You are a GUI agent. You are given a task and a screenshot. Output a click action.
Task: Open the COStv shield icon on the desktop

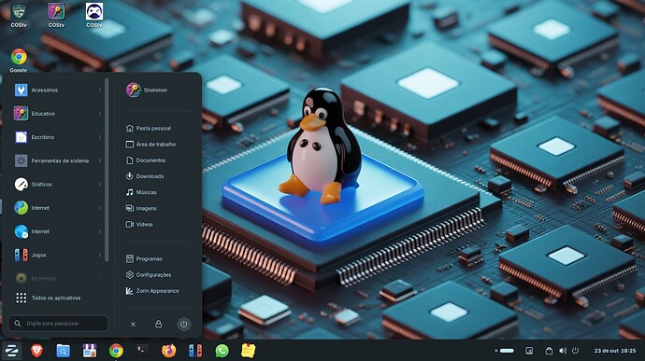19,15
